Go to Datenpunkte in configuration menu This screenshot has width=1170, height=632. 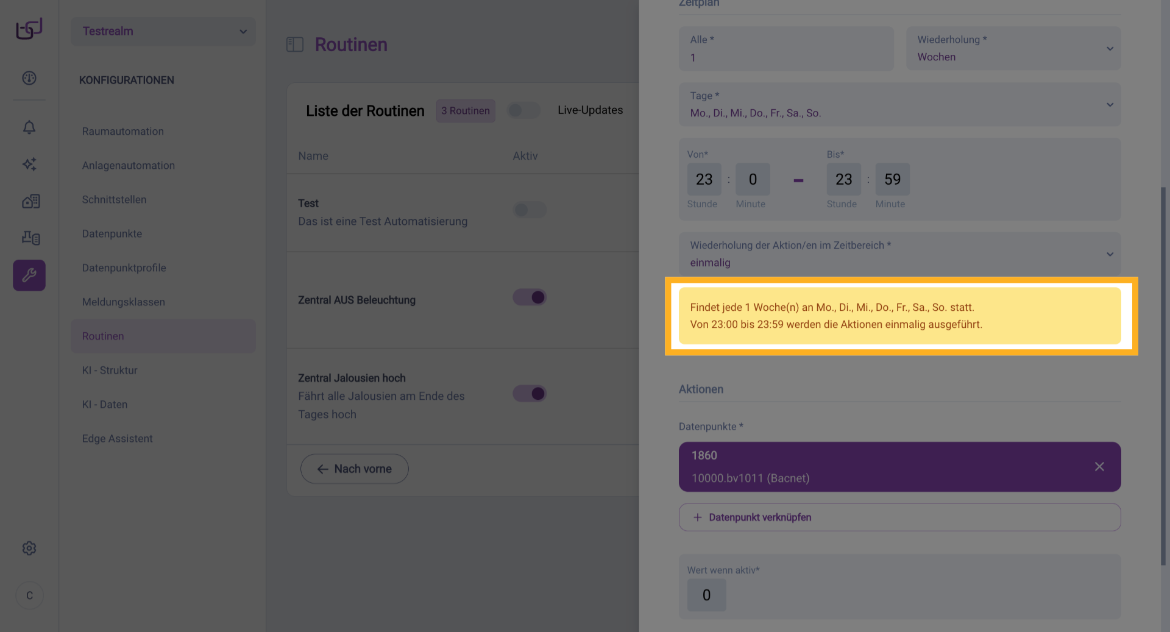(x=112, y=233)
